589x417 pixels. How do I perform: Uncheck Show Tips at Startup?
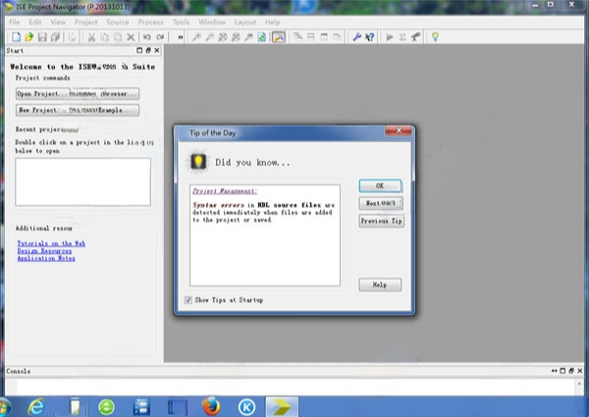point(188,300)
